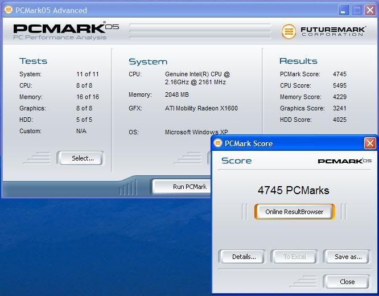Click the 'System' section heading
This screenshot has height=296, width=379.
click(148, 61)
